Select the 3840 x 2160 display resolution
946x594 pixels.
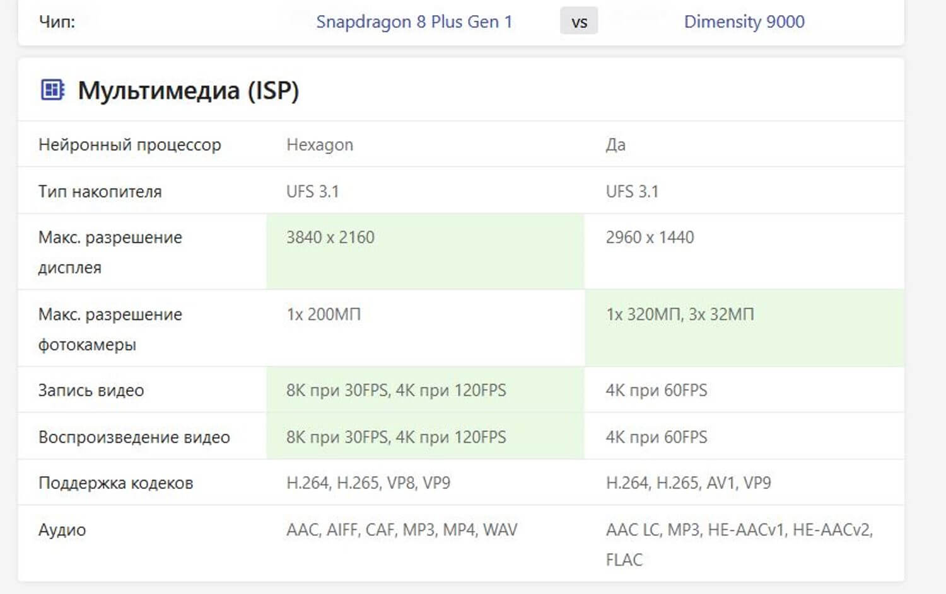(x=330, y=237)
